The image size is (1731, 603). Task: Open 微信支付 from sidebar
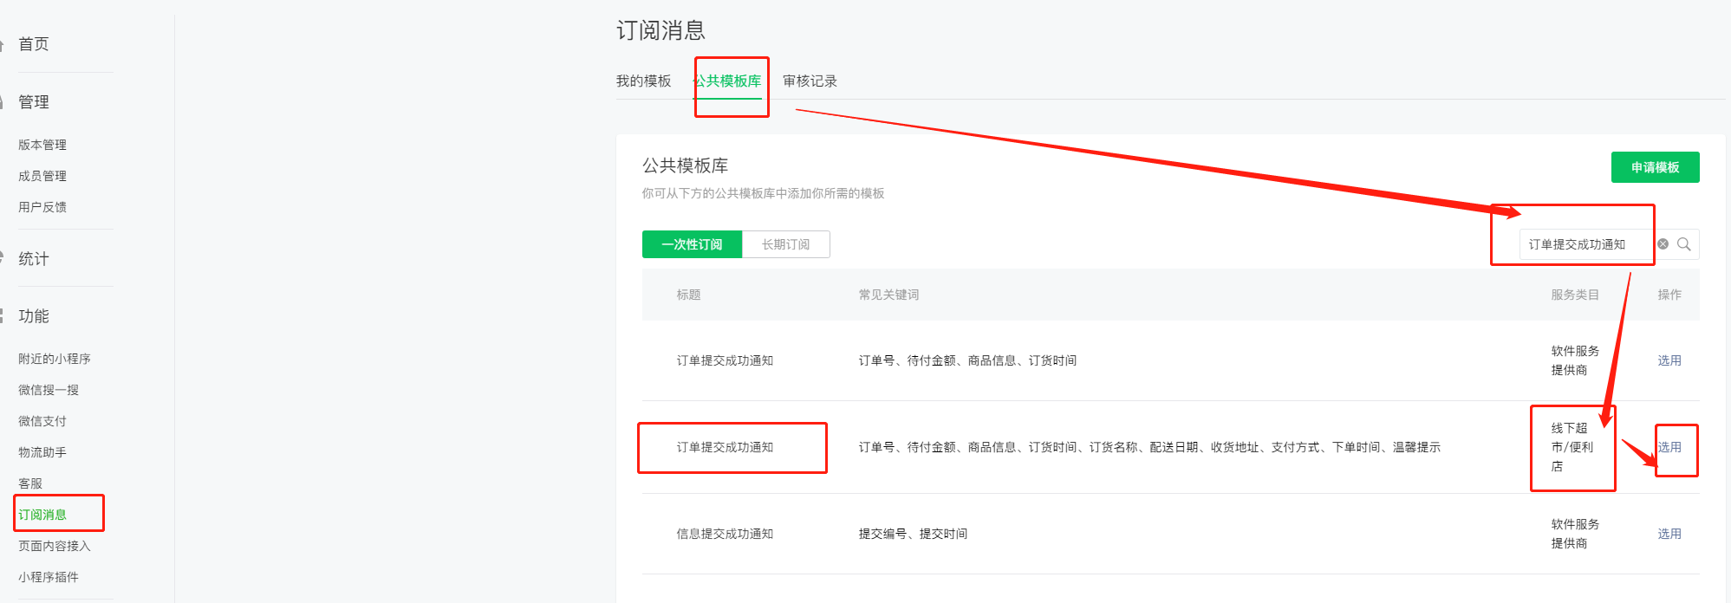42,421
